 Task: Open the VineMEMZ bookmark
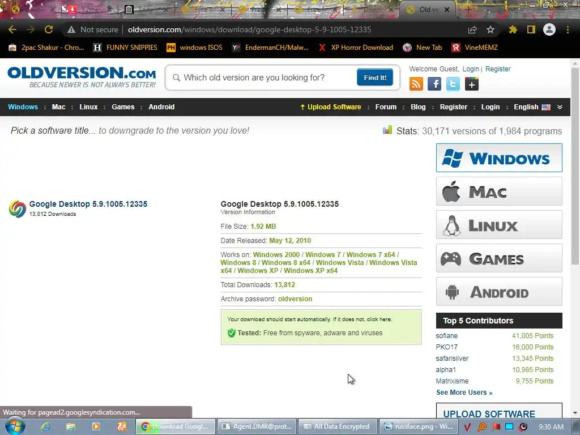tap(475, 48)
